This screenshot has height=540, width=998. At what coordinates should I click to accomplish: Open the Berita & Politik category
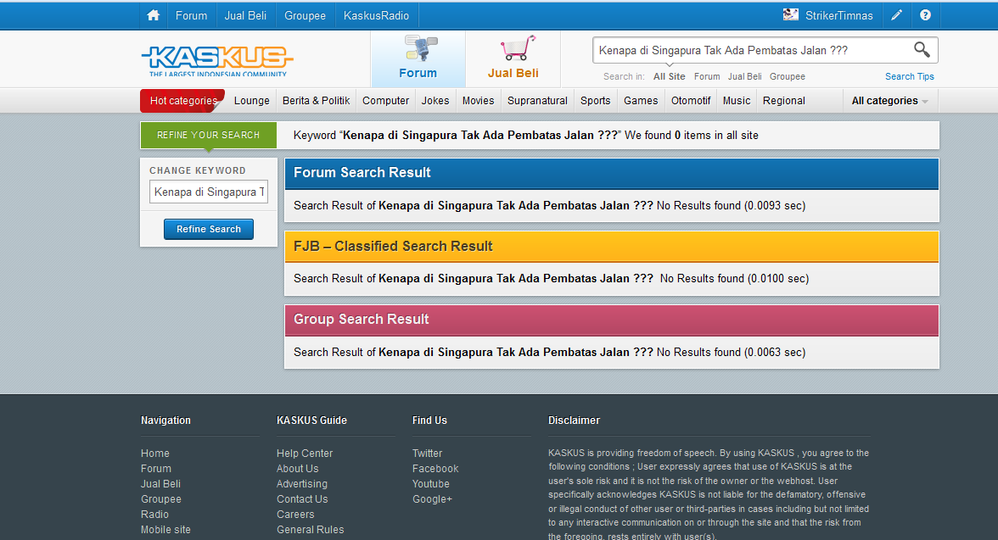click(317, 101)
